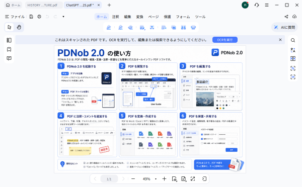Collapse the bottom bar with arrow icon
Screen dimensions: 302x187
[204, 179]
